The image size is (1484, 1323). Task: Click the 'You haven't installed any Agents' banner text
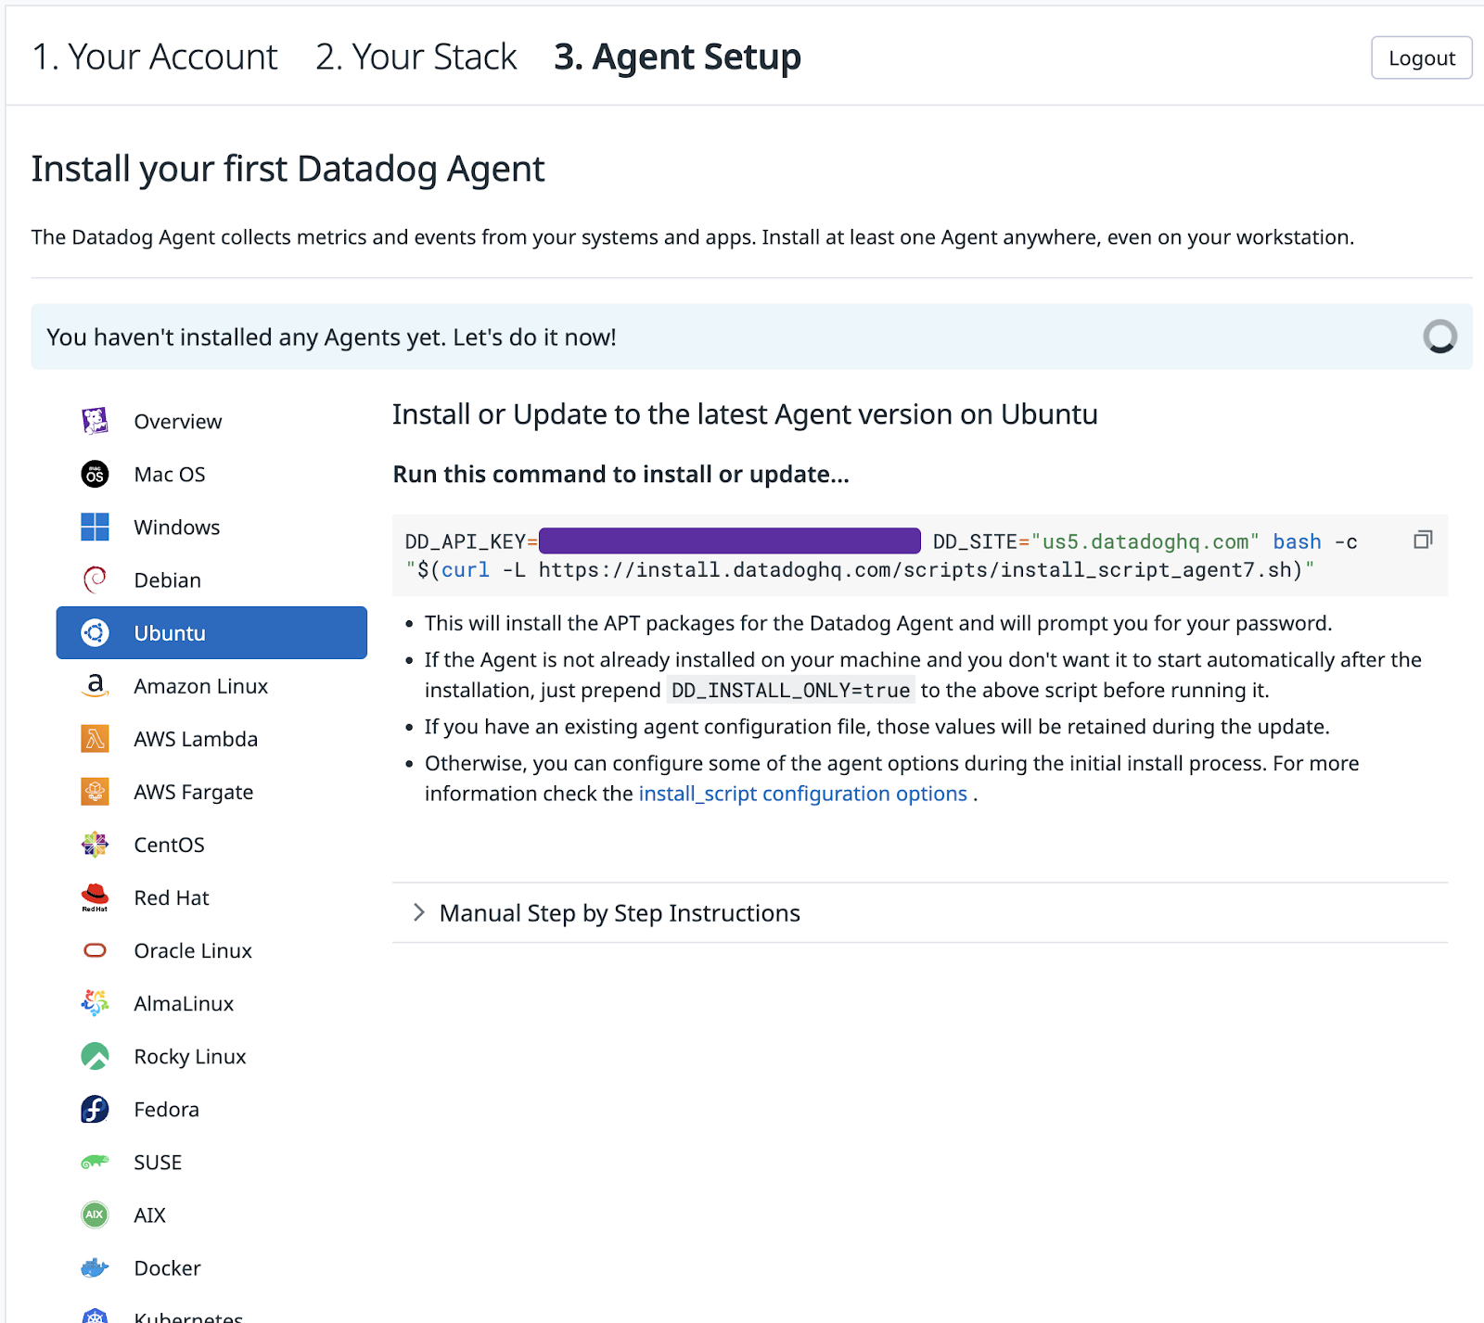331,337
